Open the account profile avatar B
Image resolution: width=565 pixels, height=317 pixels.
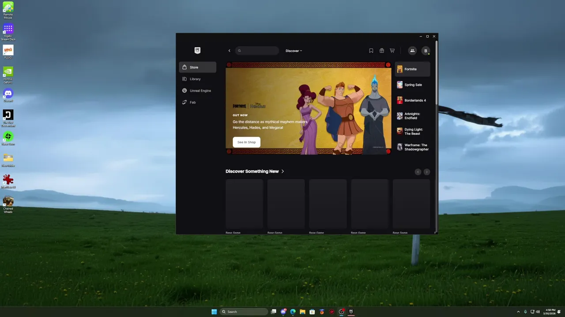[x=426, y=51]
